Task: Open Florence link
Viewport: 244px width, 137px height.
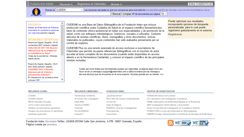Action: point(79,108)
